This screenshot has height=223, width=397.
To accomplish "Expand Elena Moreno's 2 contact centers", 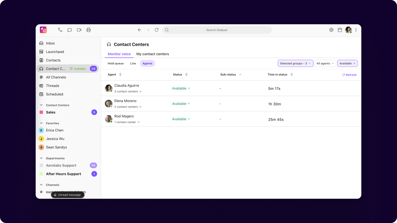I will 128,107.
